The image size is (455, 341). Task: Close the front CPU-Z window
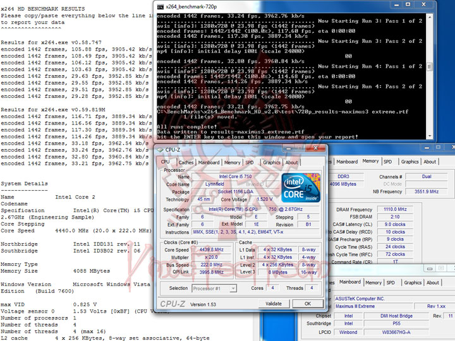316,148
